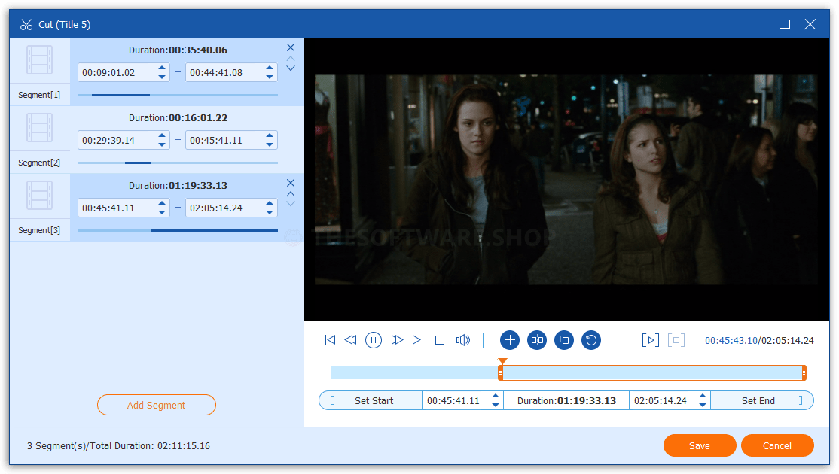Decrease Segment[3] start time 00:45:41.11
This screenshot has width=839, height=474.
click(162, 213)
